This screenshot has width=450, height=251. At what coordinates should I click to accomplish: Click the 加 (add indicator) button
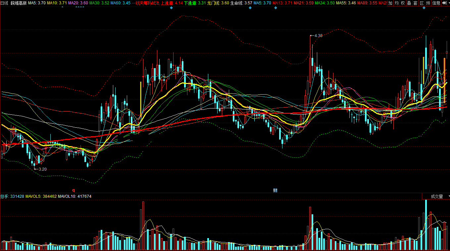pyautogui.click(x=390, y=3)
